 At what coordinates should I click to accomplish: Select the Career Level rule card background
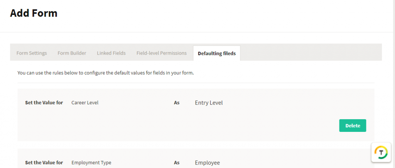click(x=196, y=115)
